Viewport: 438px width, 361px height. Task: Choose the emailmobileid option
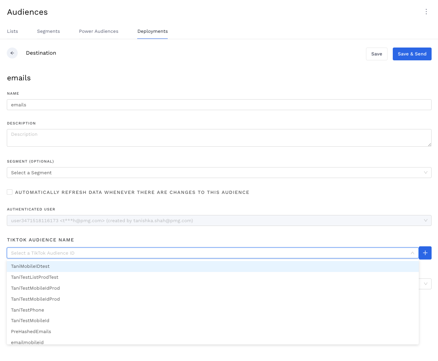point(27,342)
